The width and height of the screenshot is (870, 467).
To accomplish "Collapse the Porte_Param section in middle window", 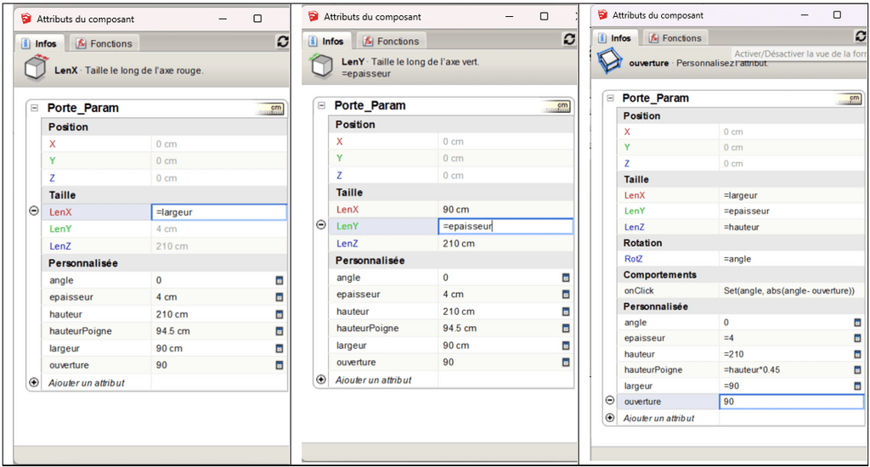I will (x=320, y=105).
